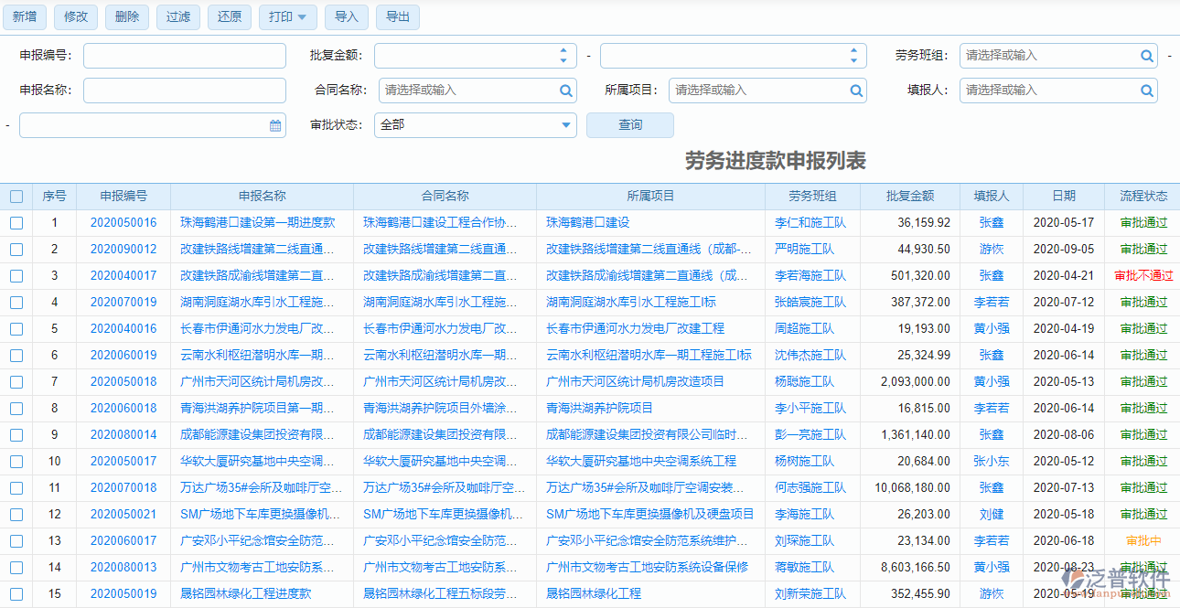Viewport: 1180px width, 608px height.
Task: Open the calendar picker for the date field
Action: click(275, 124)
